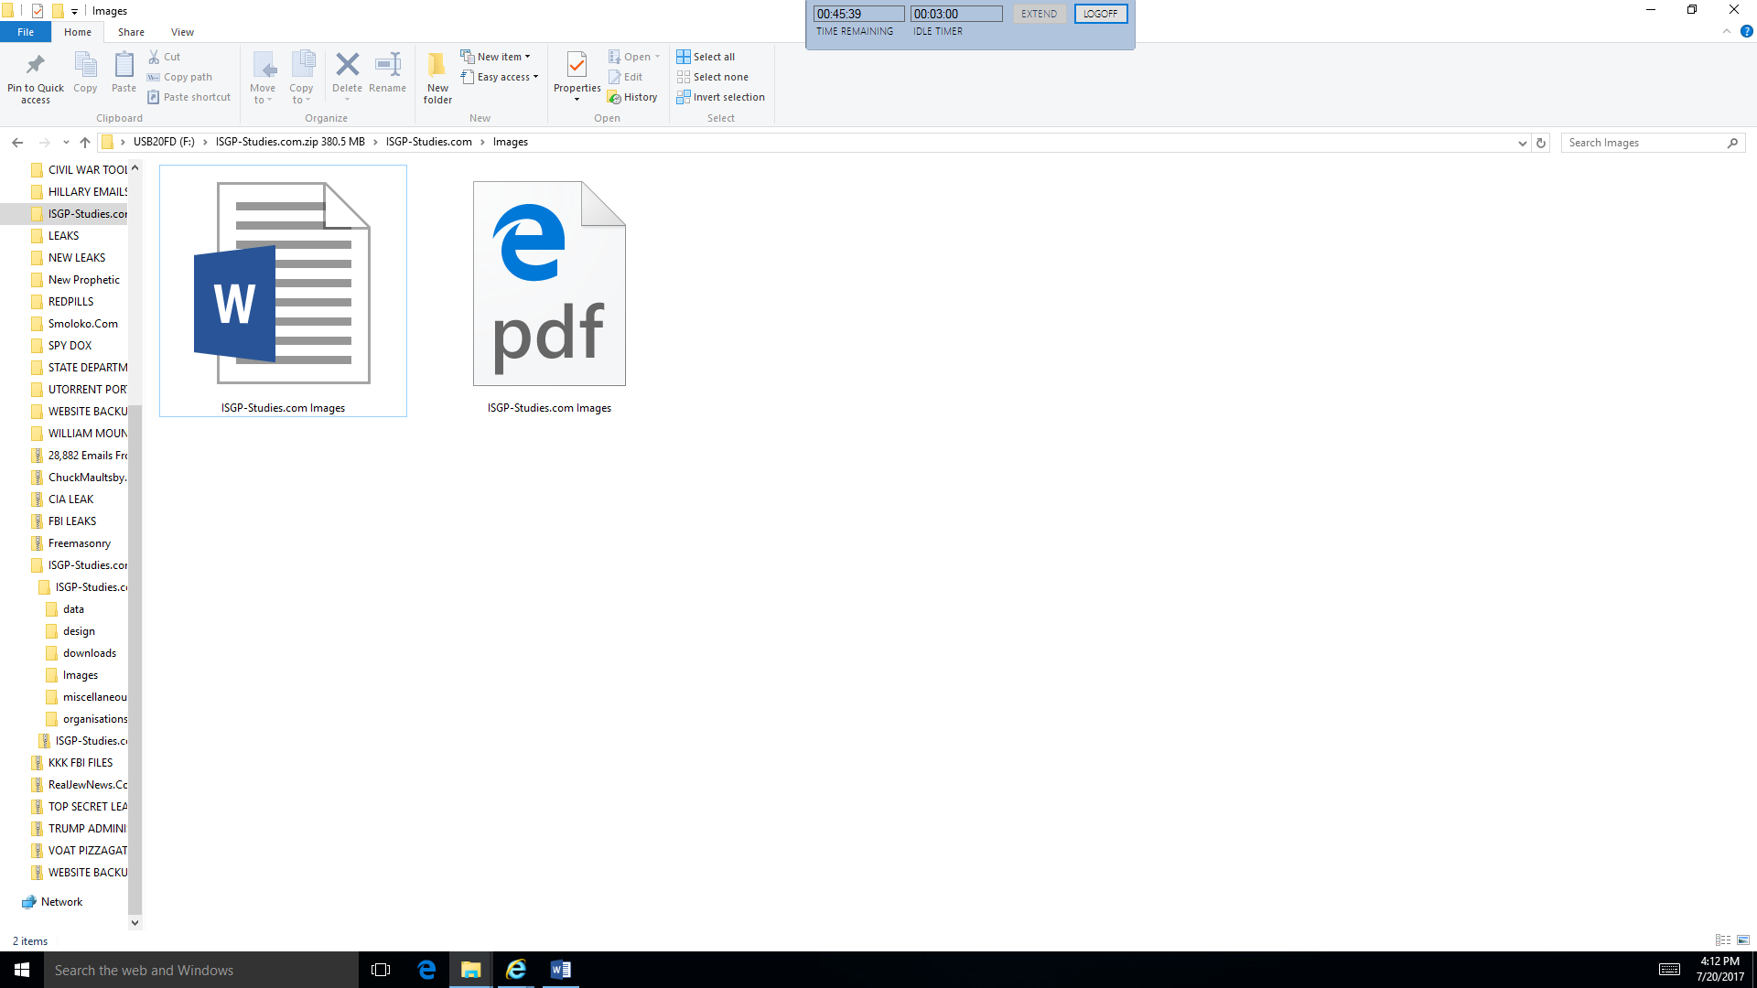This screenshot has width=1757, height=988.
Task: Click Select all
Action: [706, 57]
